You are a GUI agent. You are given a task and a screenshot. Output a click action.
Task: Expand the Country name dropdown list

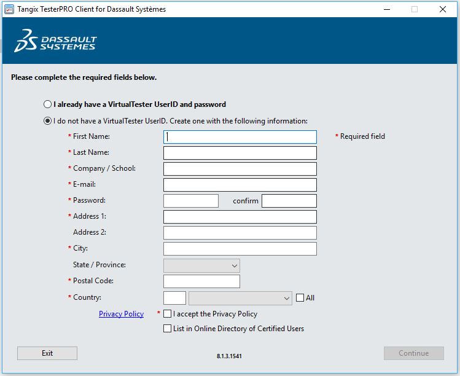(x=241, y=298)
